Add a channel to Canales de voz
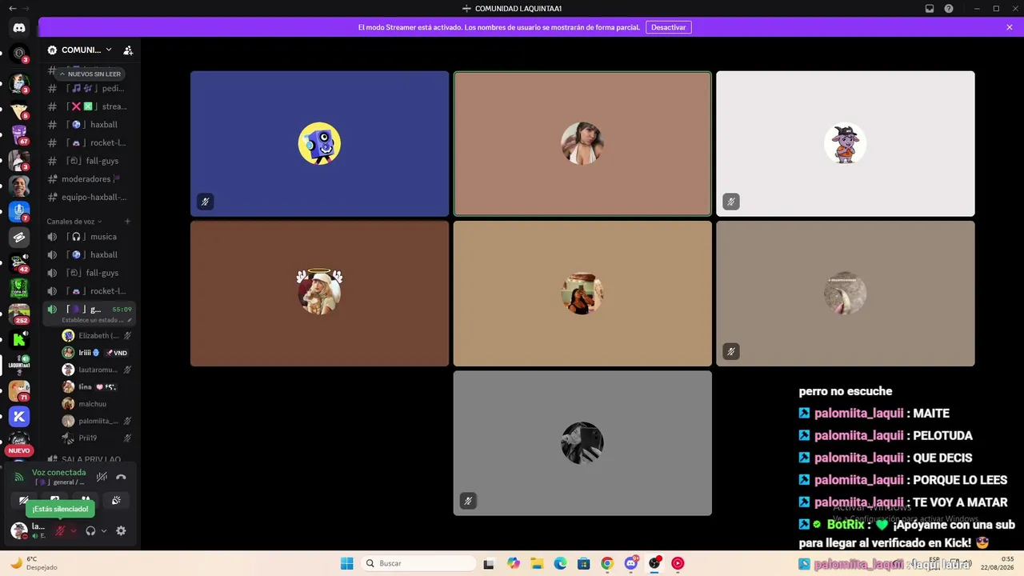The image size is (1024, 576). (127, 222)
